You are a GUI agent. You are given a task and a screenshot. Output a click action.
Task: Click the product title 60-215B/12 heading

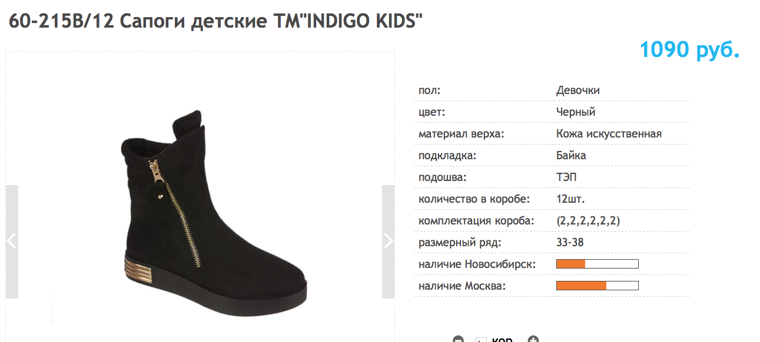pos(215,22)
